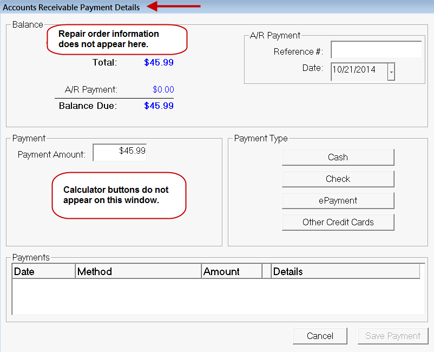Click the Accounts Receivable Payment Details title
434x352 pixels.
coord(71,8)
